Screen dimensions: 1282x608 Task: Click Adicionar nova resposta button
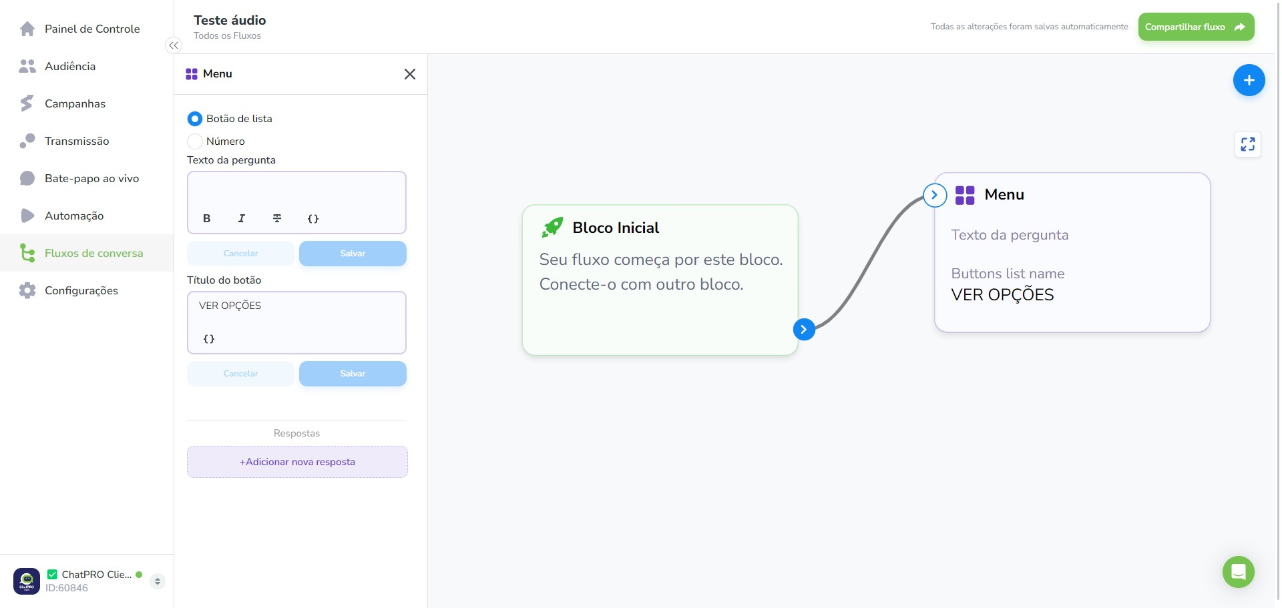[297, 462]
